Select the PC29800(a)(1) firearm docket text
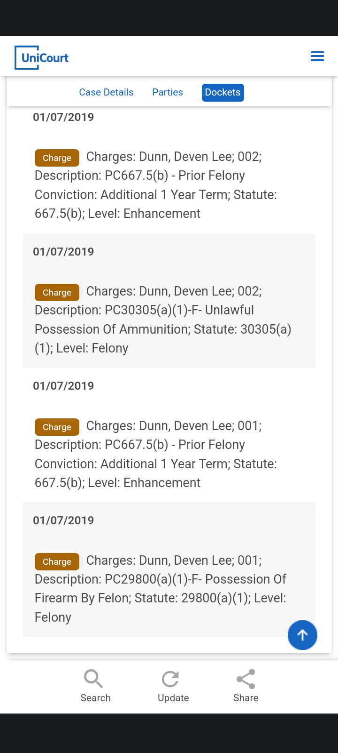This screenshot has height=753, width=338. tap(161, 589)
